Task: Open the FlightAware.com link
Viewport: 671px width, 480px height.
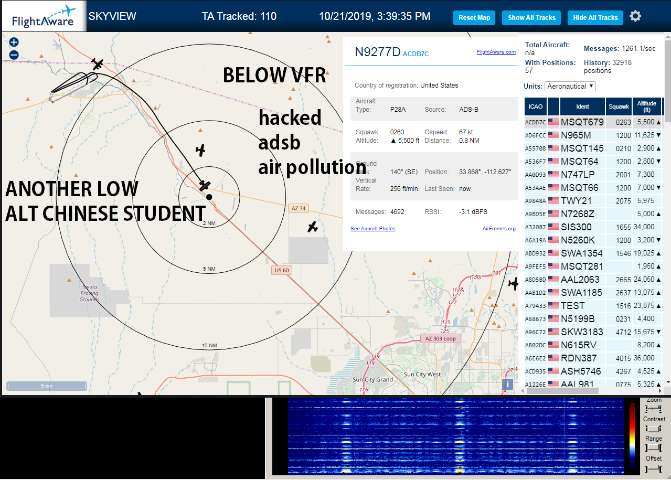Action: point(496,52)
